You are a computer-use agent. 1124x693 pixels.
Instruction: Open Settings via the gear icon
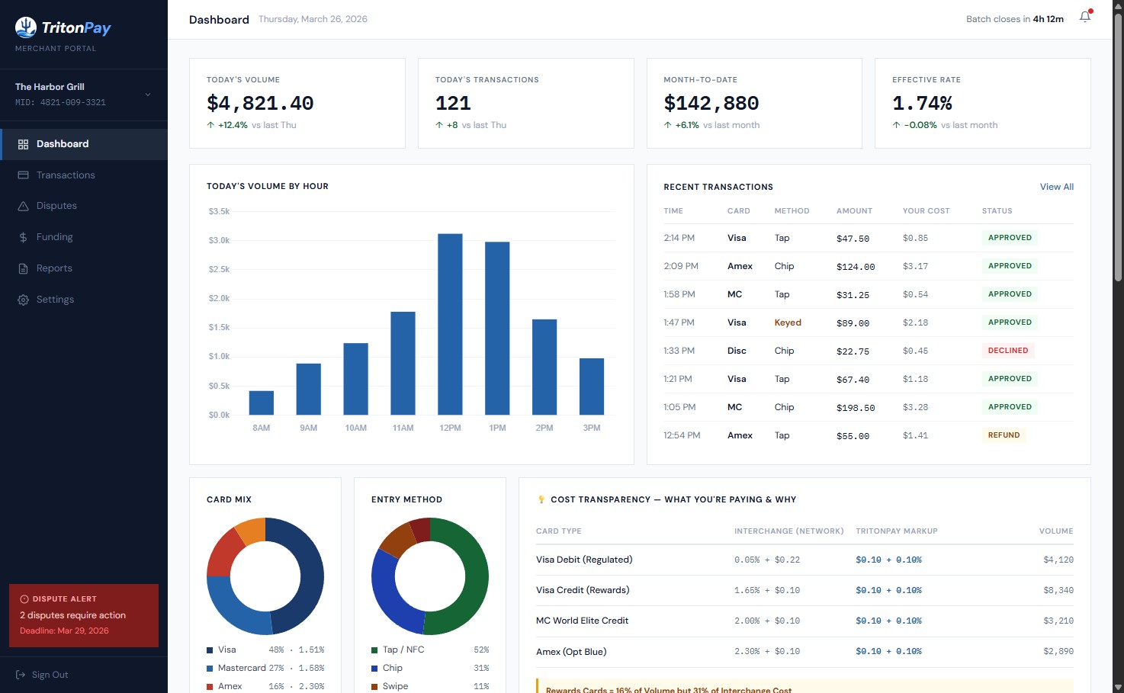pos(22,299)
